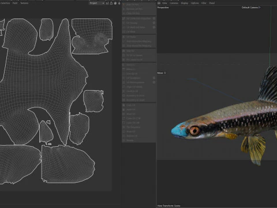277x208 pixels.
Task: Select Add UV Pins command
Action: click(132, 5)
